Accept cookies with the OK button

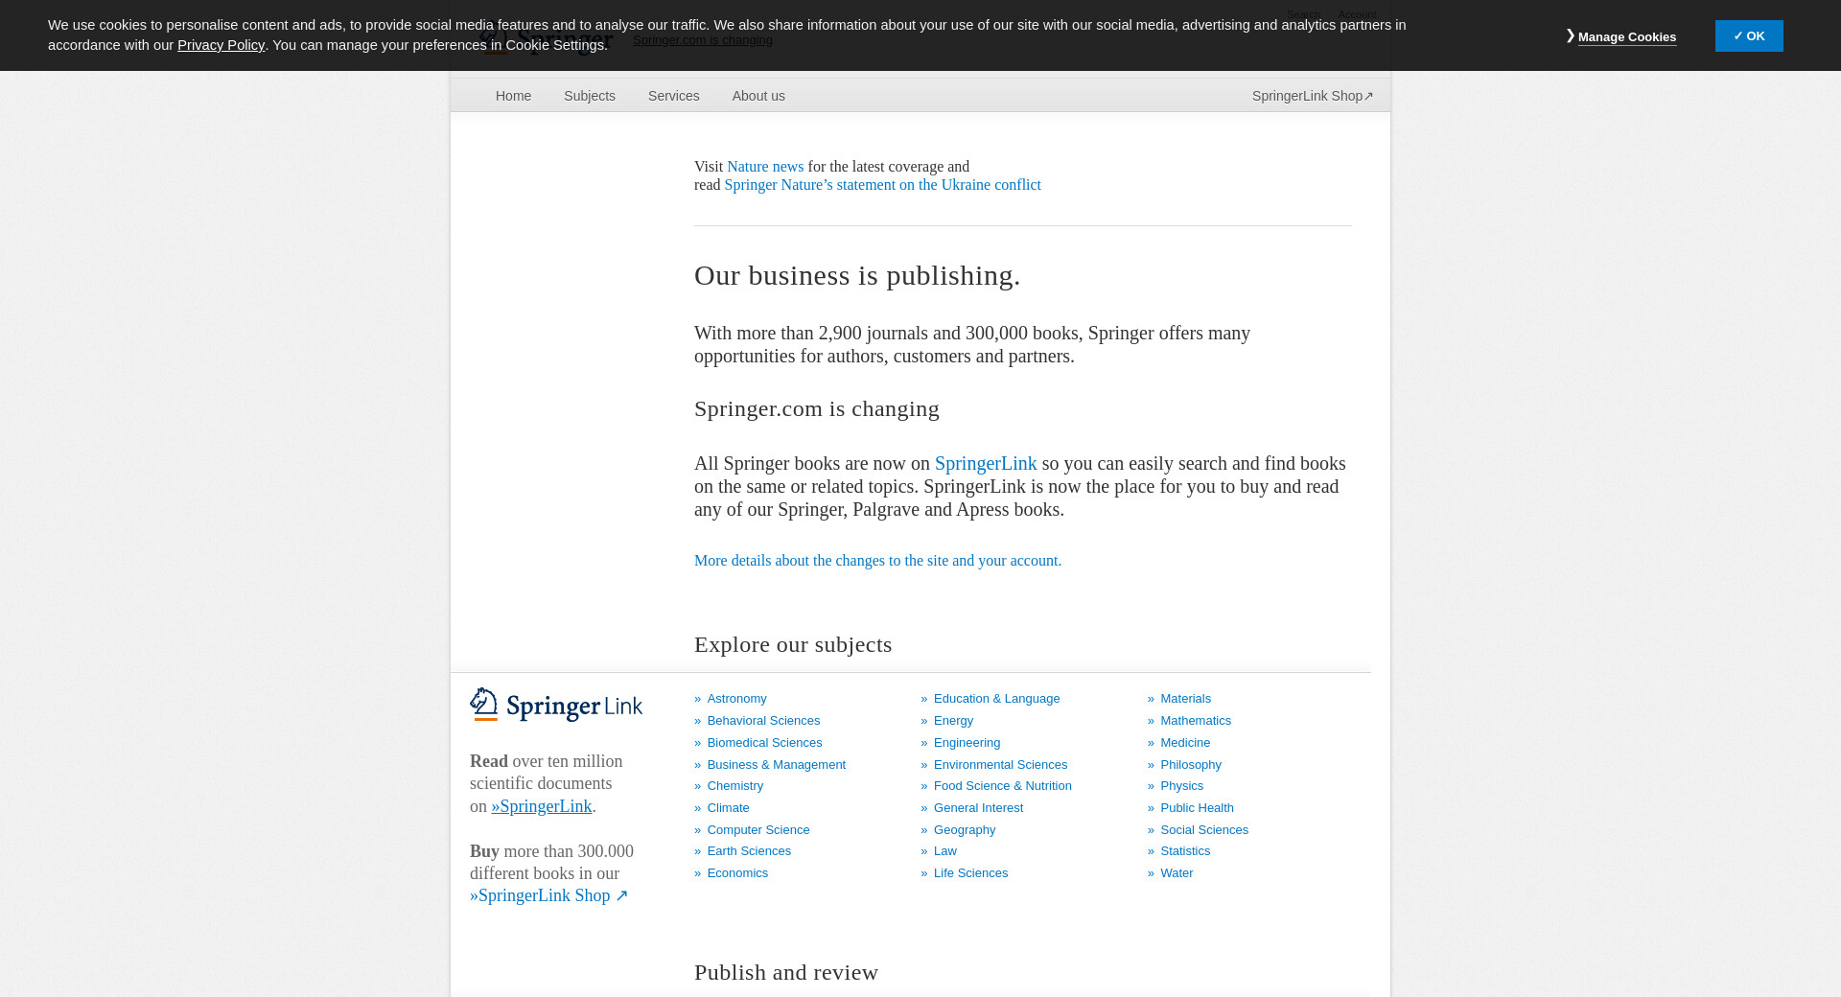[x=1748, y=36]
